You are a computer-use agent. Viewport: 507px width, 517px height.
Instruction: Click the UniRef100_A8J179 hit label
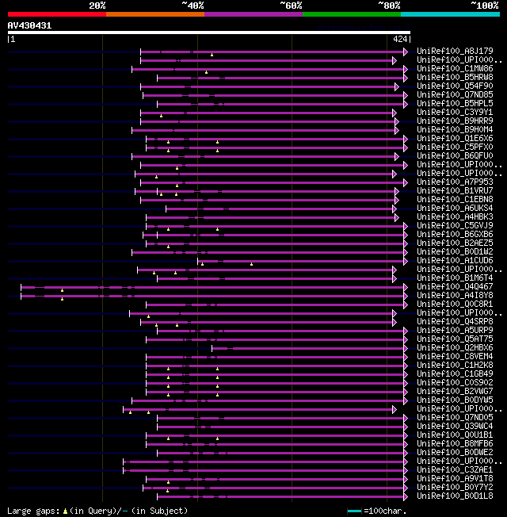pos(455,51)
